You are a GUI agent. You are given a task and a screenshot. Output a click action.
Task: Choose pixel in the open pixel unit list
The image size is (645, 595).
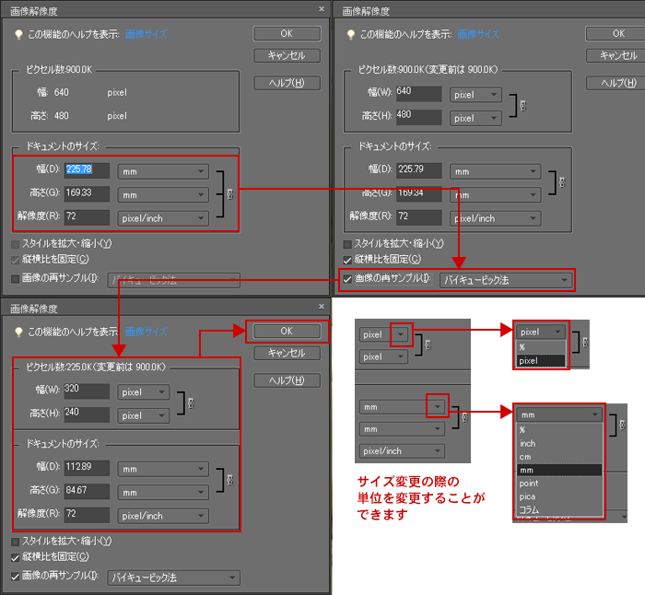tap(541, 361)
